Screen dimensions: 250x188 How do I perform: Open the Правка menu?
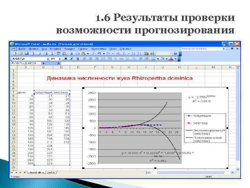coord(33,49)
